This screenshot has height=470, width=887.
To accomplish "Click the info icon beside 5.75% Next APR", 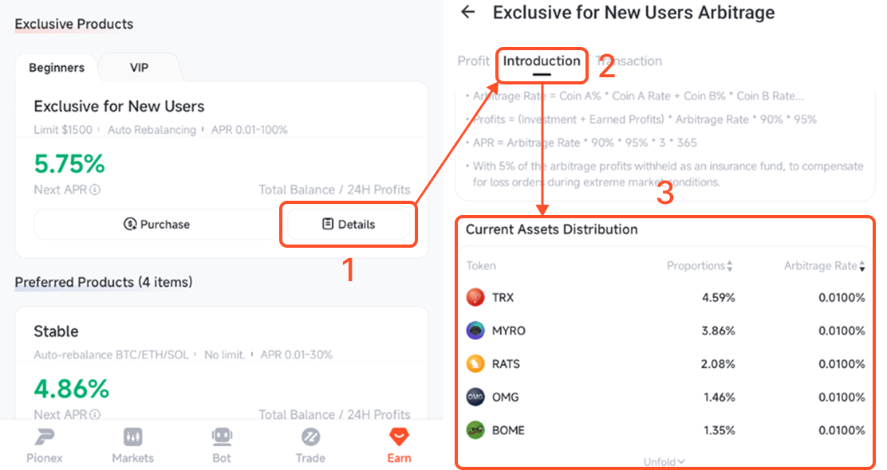I will coord(95,190).
